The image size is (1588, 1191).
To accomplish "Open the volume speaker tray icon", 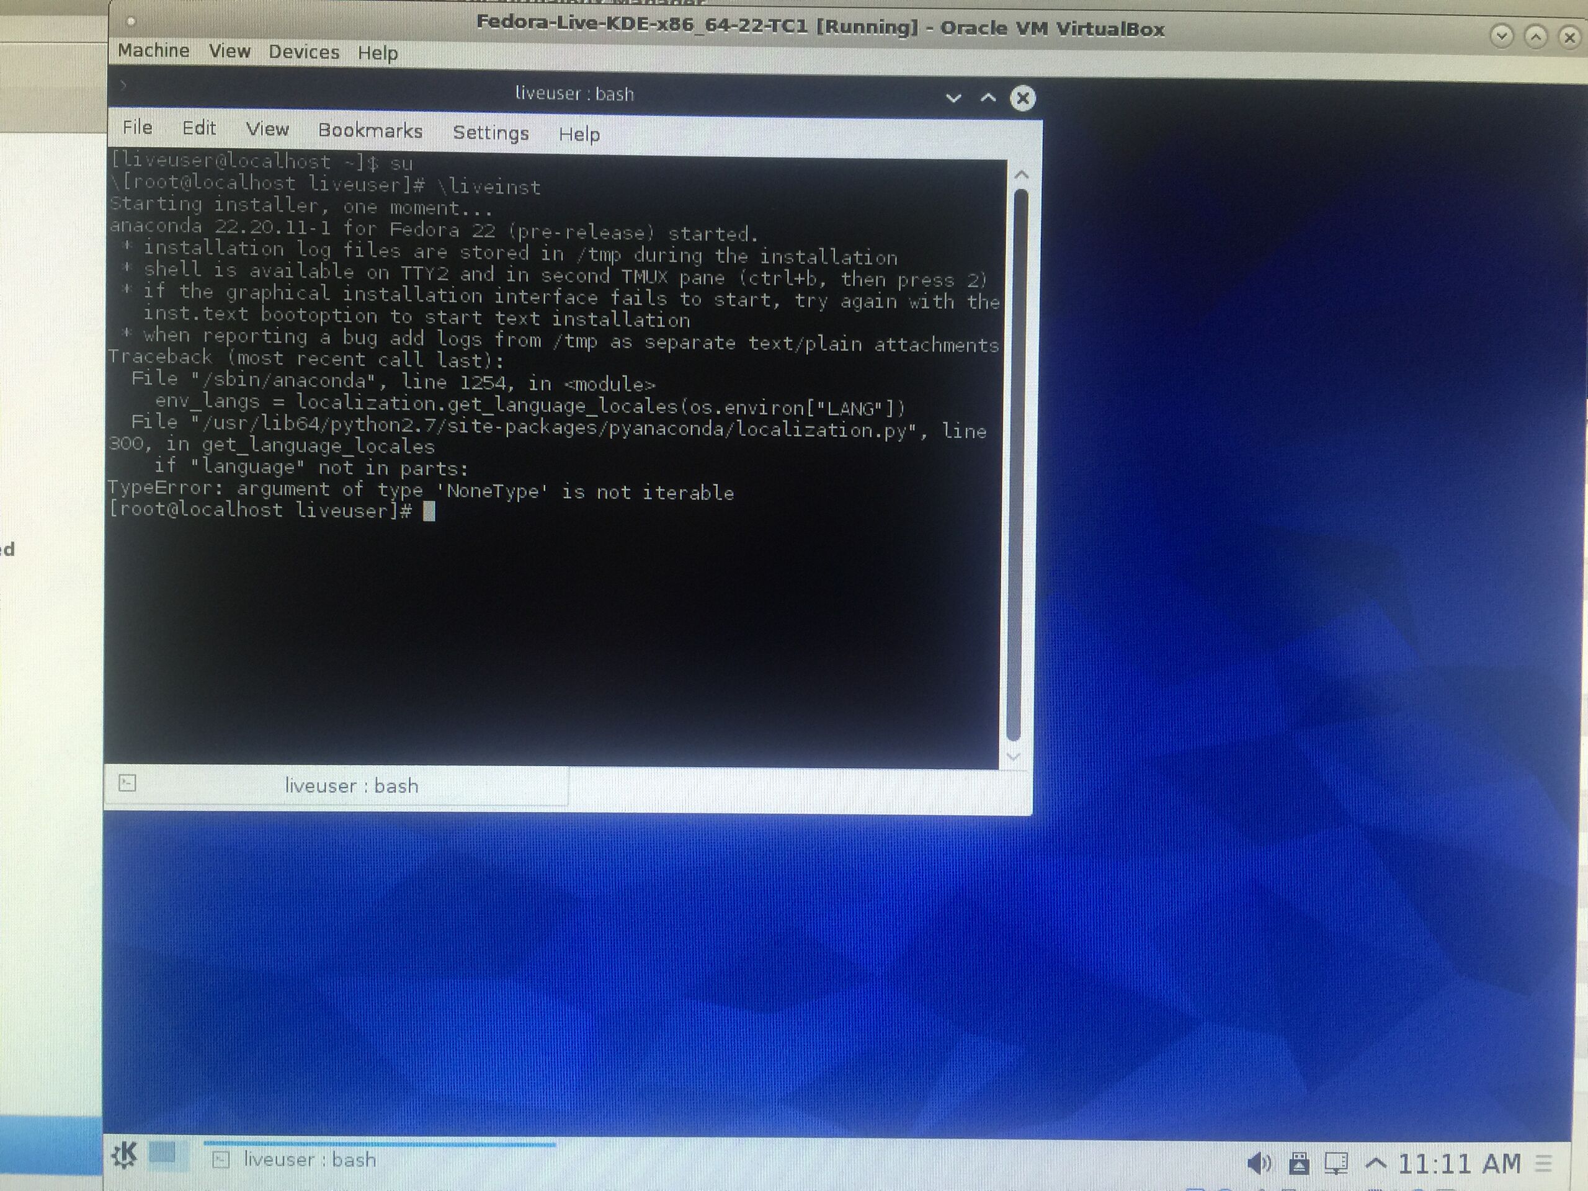I will [1258, 1162].
